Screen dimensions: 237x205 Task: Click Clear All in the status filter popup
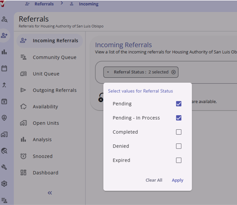point(154,180)
